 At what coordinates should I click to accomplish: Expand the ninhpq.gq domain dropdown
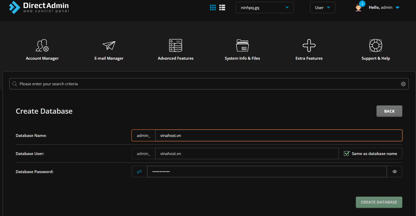[265, 7]
